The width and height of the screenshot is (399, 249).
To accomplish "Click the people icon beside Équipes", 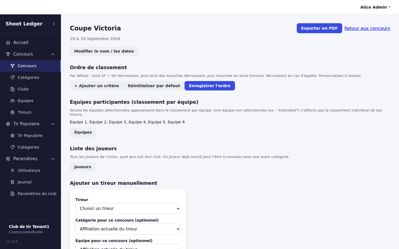I will pyautogui.click(x=12, y=101).
